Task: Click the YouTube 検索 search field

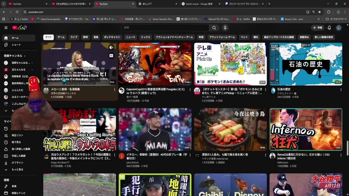Action: pyautogui.click(x=165, y=27)
